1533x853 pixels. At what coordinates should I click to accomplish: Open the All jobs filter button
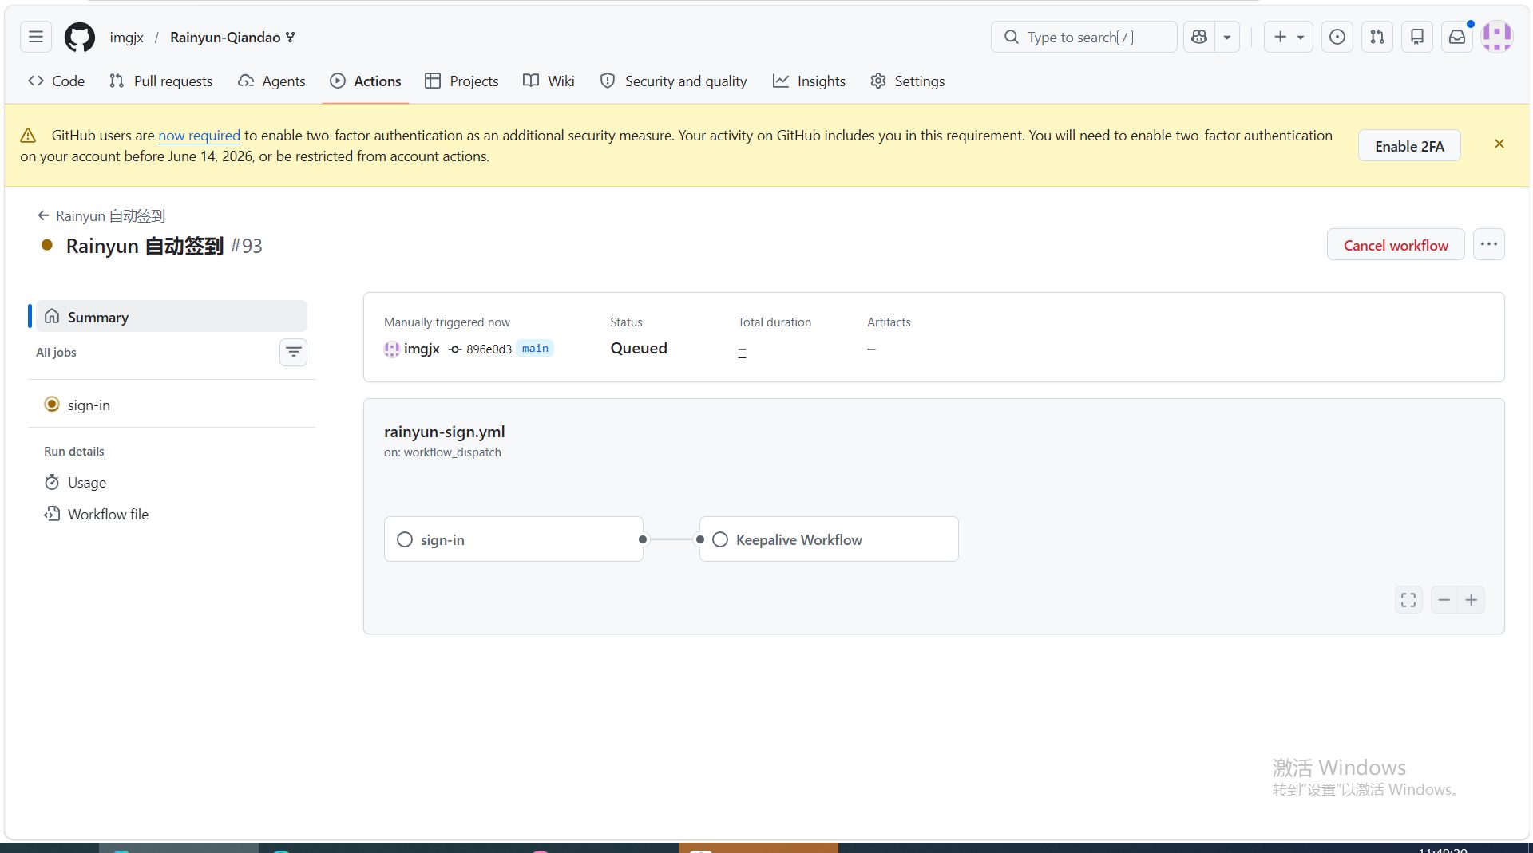(x=293, y=352)
